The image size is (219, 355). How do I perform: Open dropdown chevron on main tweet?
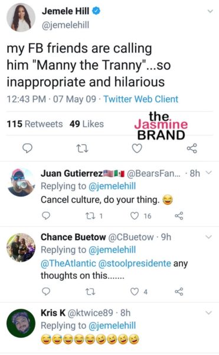[210, 11]
